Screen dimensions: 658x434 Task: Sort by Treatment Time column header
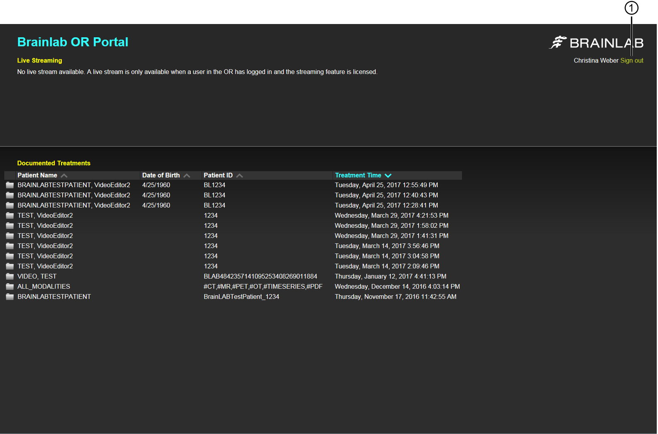[358, 175]
